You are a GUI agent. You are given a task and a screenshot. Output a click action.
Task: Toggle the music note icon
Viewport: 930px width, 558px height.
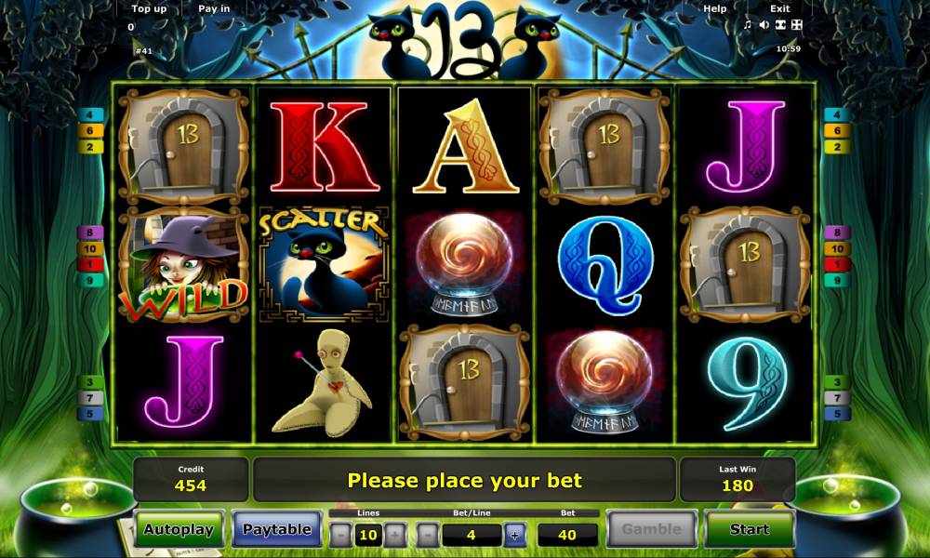click(748, 24)
